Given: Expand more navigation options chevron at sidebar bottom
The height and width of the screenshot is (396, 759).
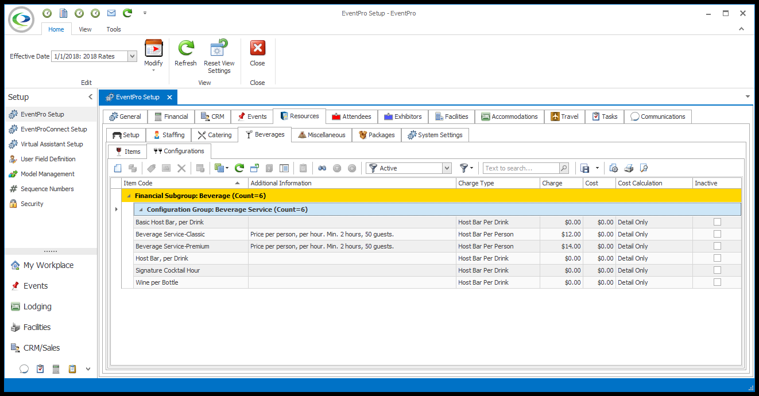Looking at the screenshot, I should tap(88, 369).
